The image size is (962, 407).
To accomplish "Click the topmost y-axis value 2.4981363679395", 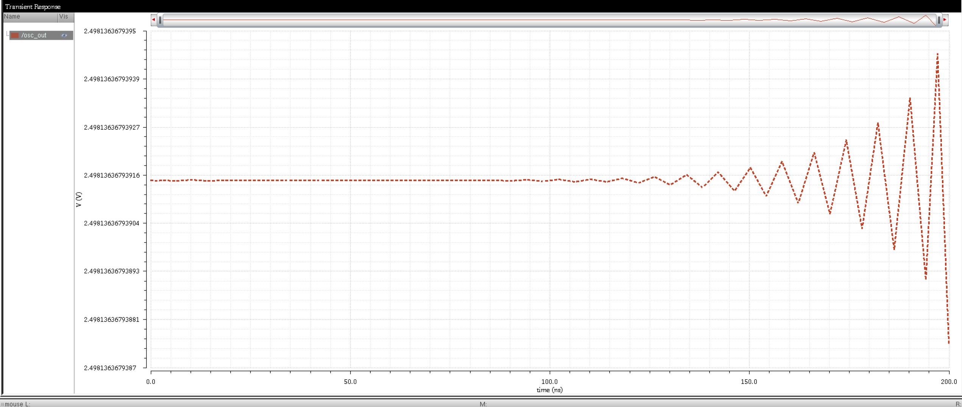I will pos(110,31).
